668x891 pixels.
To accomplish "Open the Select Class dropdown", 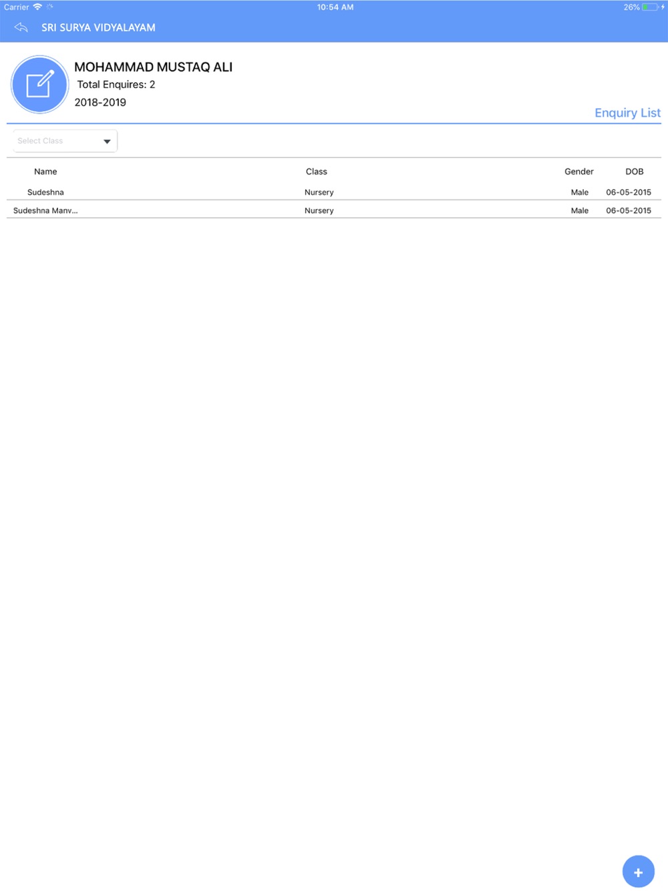I will tap(65, 141).
